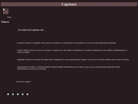Click the Capybara page title header
Viewport: 138px width, 104px height.
[69, 4]
